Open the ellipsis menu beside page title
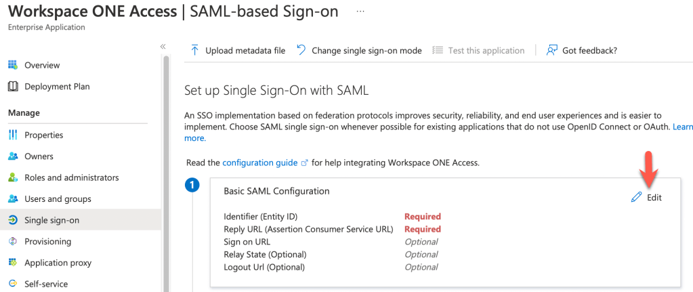The width and height of the screenshot is (693, 292). [360, 12]
